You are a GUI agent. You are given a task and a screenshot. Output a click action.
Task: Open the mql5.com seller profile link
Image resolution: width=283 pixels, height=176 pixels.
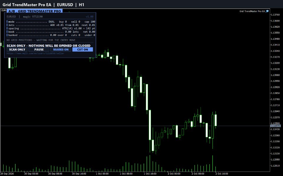coord(35,53)
